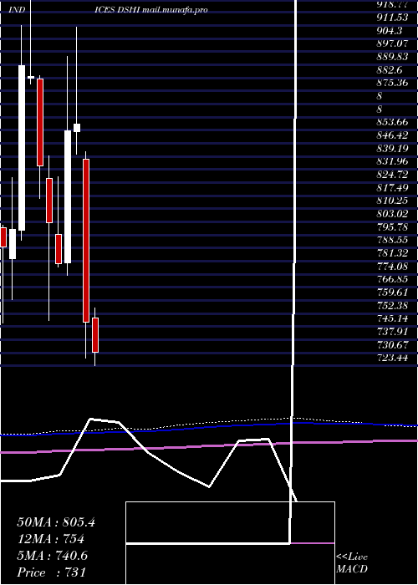Click the 889.83 price label
The image size is (418, 585).
pyautogui.click(x=392, y=56)
